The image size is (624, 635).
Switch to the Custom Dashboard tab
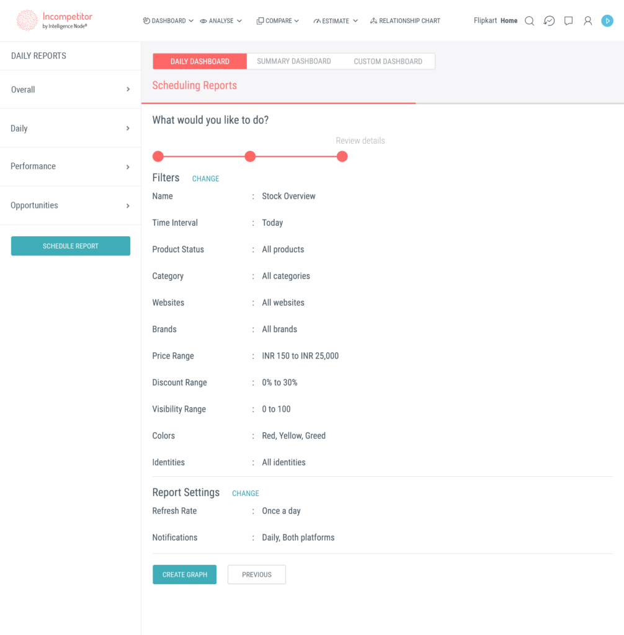(x=388, y=61)
